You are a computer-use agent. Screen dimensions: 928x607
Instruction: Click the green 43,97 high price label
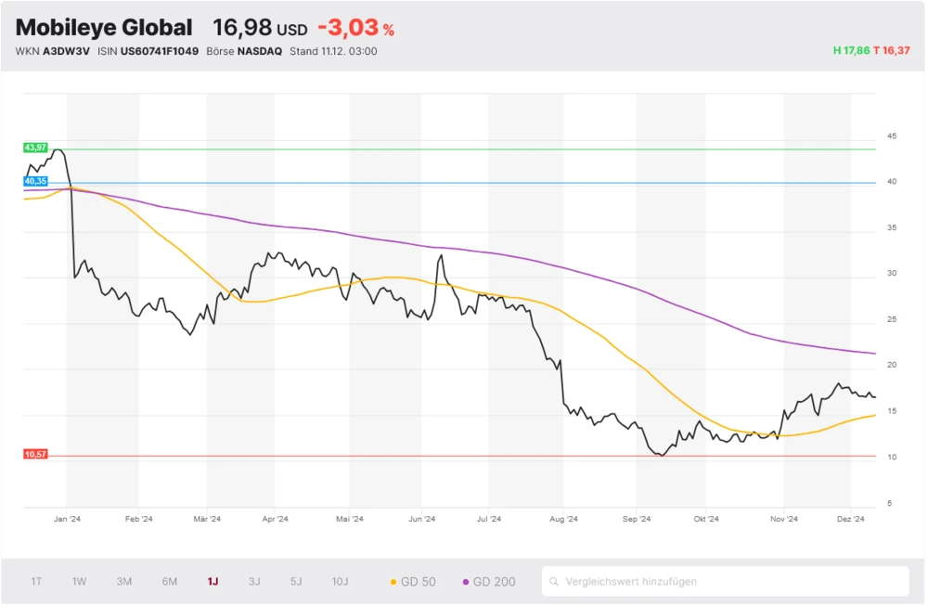coord(35,148)
